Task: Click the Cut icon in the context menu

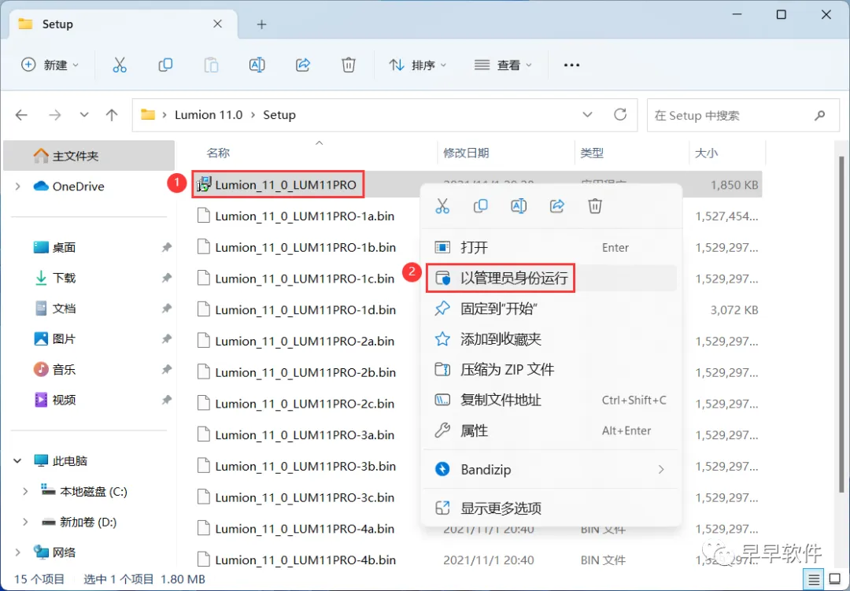Action: pyautogui.click(x=442, y=206)
